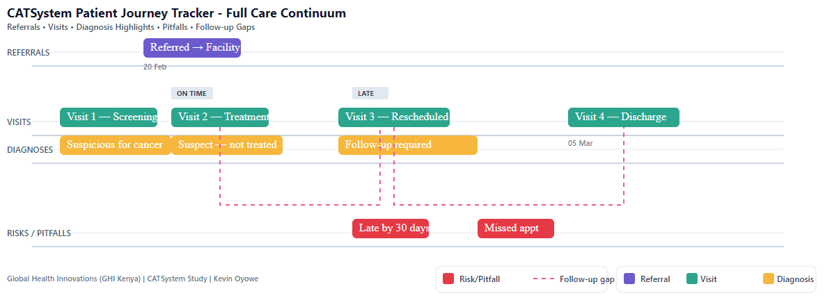This screenshot has height=298, width=825.
Task: Click the Late by 30 days risk
Action: coord(391,229)
